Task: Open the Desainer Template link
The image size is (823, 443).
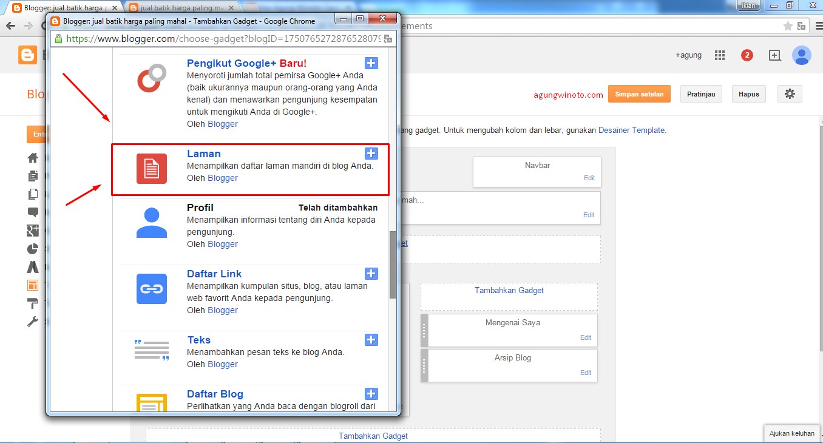Action: click(x=632, y=130)
